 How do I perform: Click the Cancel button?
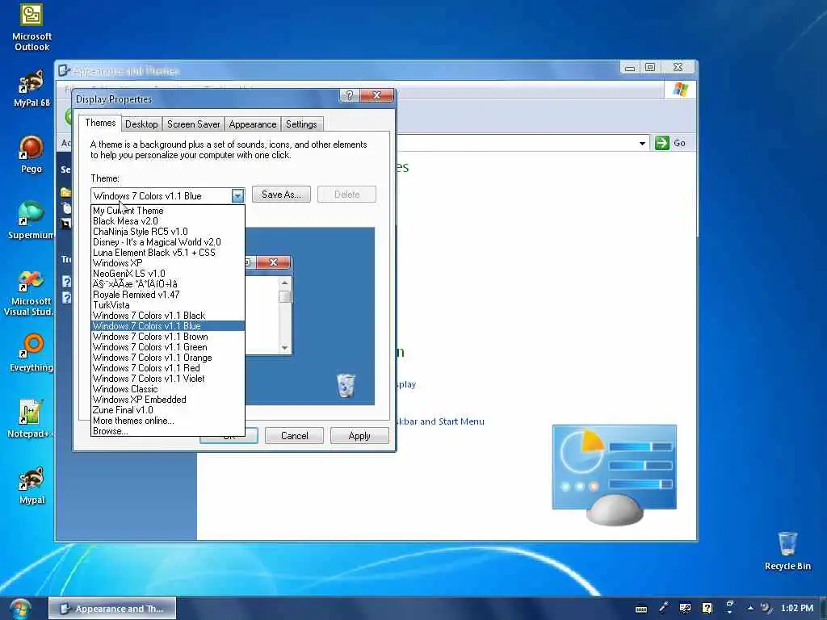[x=294, y=435]
